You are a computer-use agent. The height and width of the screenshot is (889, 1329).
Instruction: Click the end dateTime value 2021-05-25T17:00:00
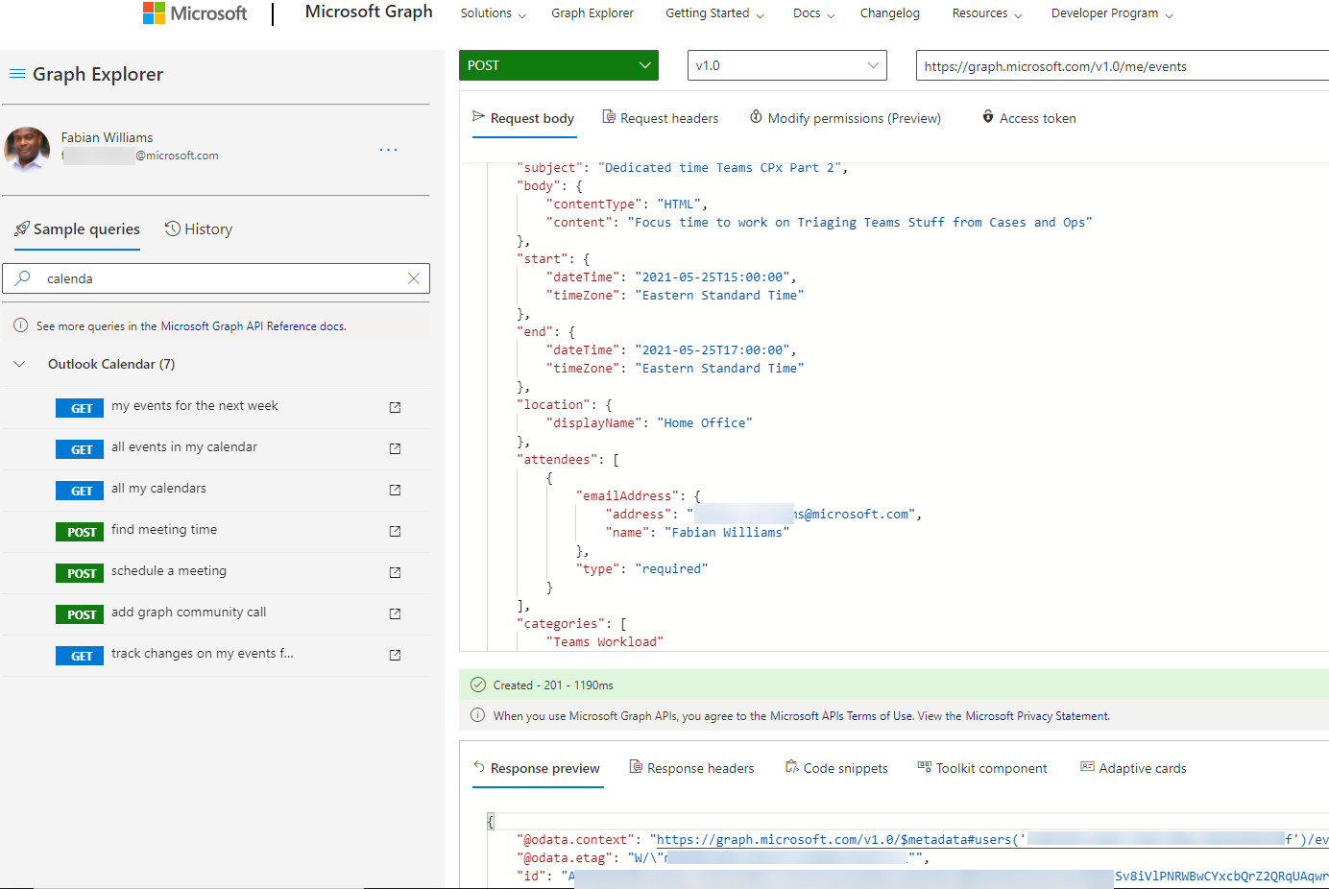713,350
